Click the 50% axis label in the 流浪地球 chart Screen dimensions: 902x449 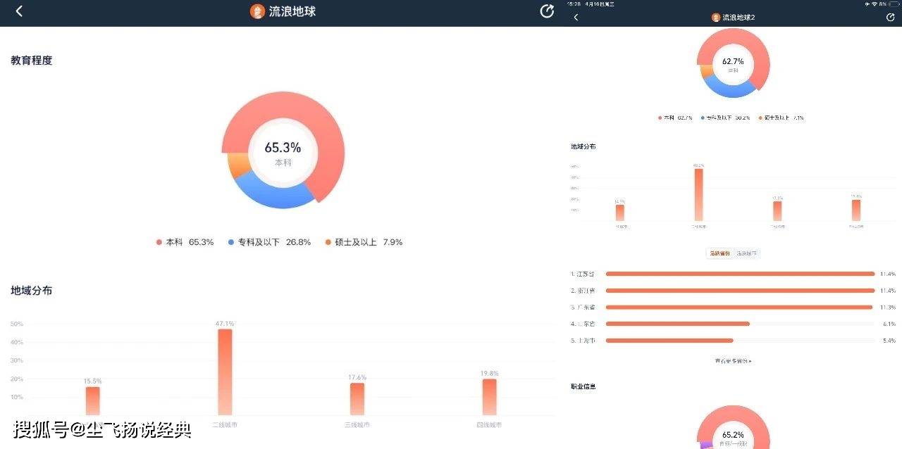[17, 324]
